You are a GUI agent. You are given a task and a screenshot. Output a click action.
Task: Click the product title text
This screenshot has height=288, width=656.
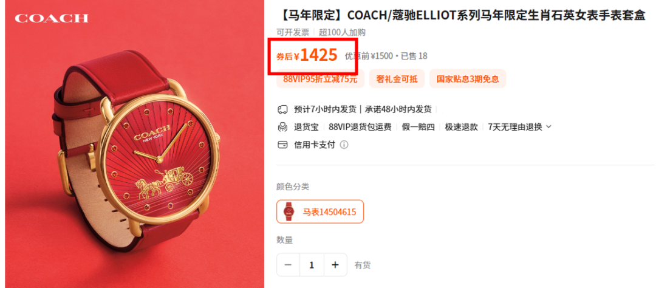pos(462,16)
